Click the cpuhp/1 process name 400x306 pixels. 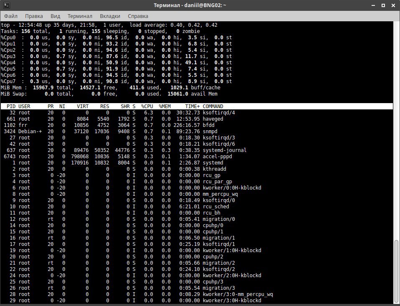coord(213,232)
